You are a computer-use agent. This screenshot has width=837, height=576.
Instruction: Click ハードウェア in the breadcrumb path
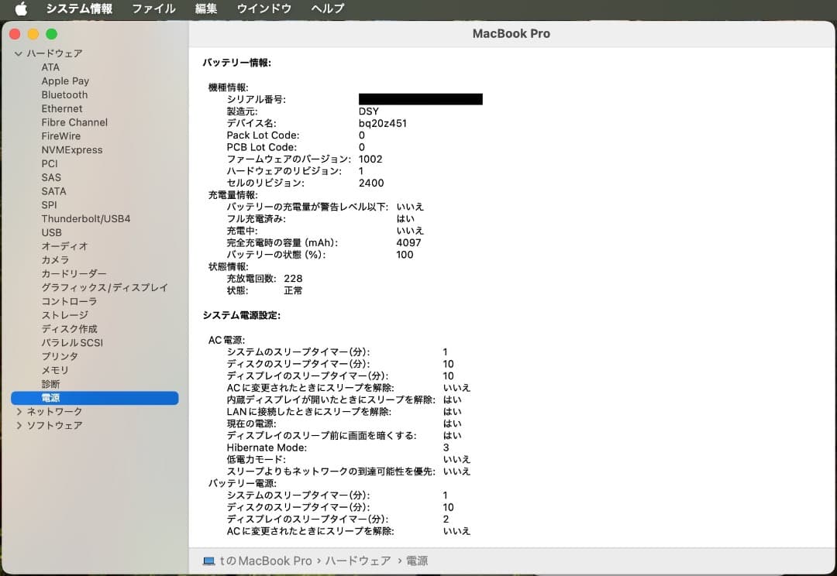coord(357,561)
